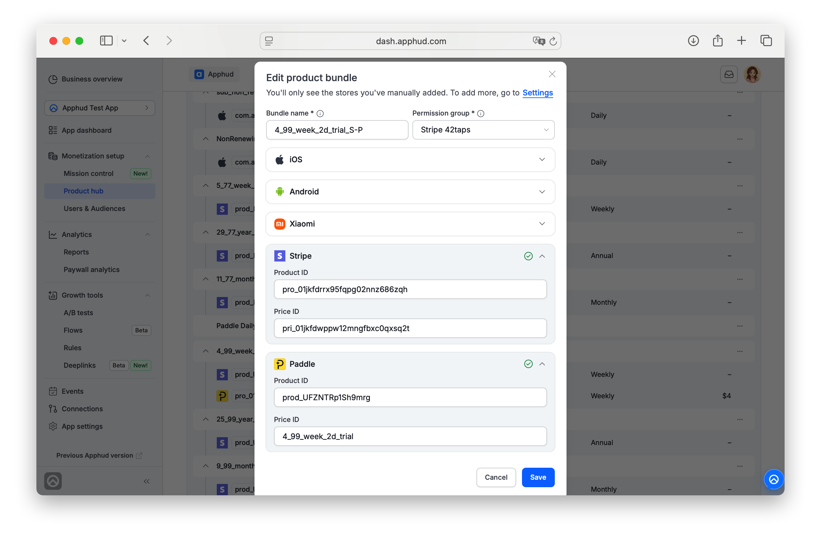
Task: Open more options for 4_99_week row
Action: (739, 351)
